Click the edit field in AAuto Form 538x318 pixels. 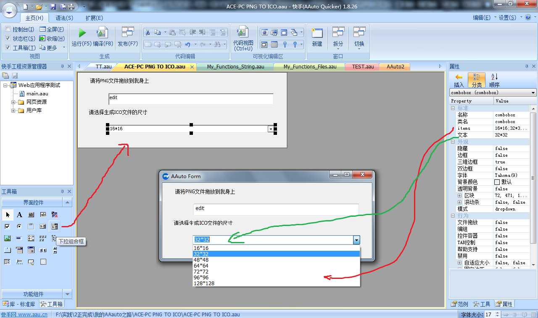(x=276, y=210)
